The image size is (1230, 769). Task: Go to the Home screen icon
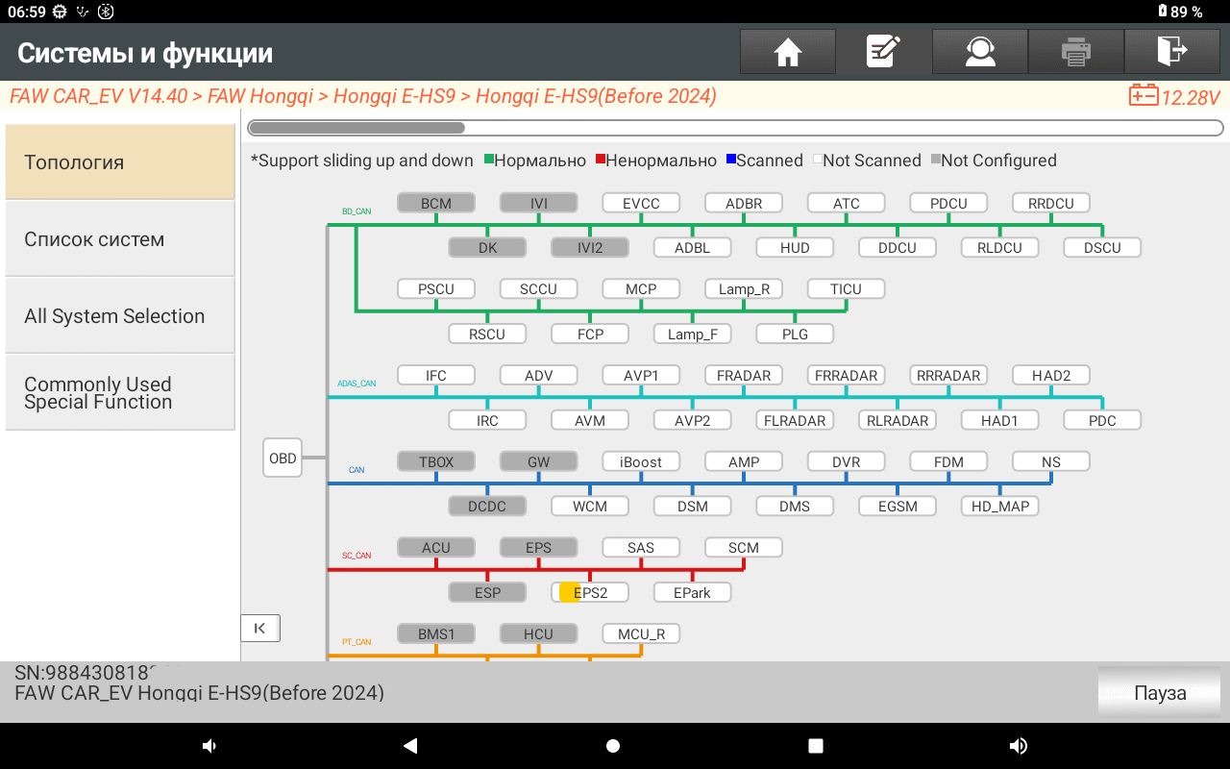(x=788, y=52)
